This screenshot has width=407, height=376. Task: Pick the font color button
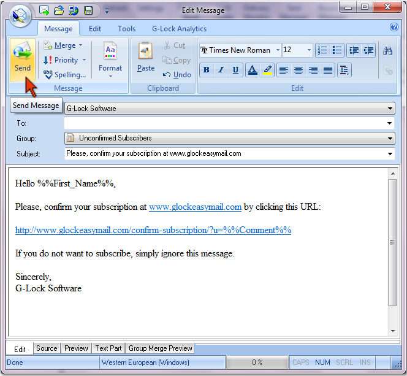coord(253,70)
